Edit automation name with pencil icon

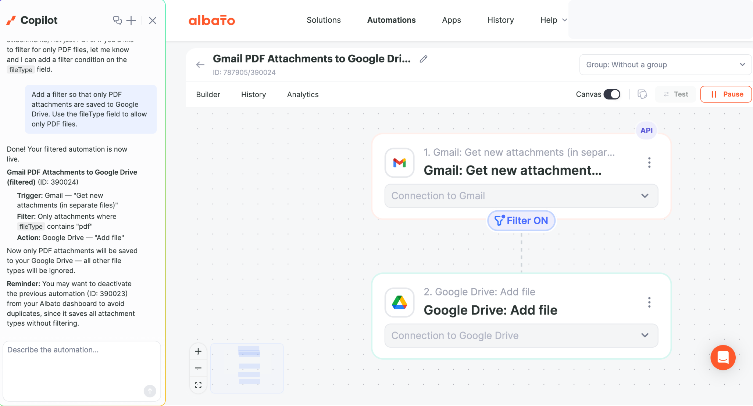(424, 59)
